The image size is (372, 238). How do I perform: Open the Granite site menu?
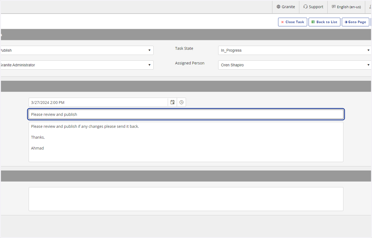(x=286, y=7)
